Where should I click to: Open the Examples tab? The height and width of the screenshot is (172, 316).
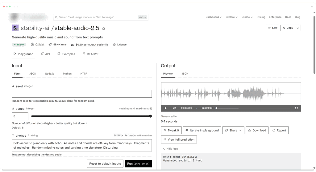66,54
